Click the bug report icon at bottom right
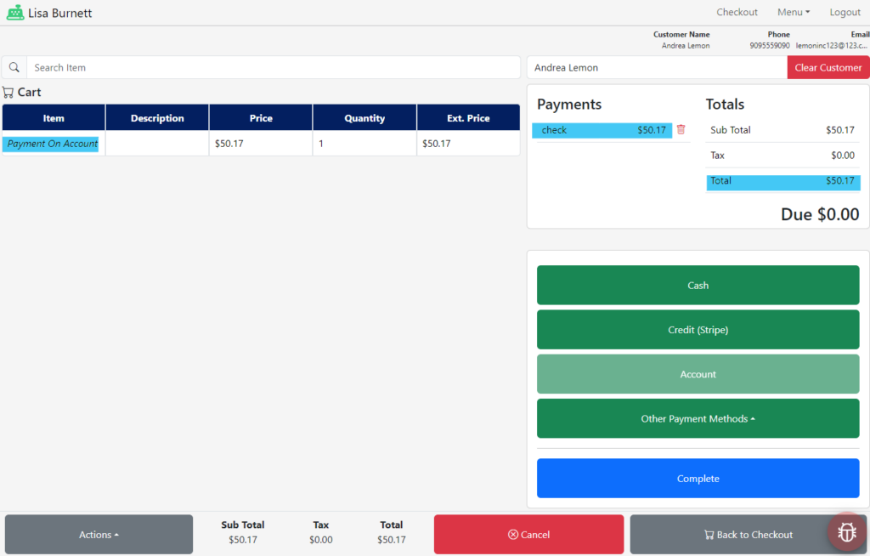The height and width of the screenshot is (556, 870). coord(846,531)
